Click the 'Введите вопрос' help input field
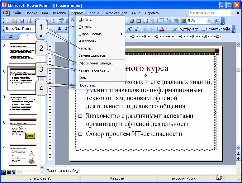The height and width of the screenshot is (183, 242). [x=210, y=13]
